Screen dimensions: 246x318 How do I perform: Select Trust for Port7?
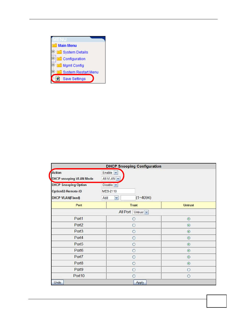coord(134,257)
